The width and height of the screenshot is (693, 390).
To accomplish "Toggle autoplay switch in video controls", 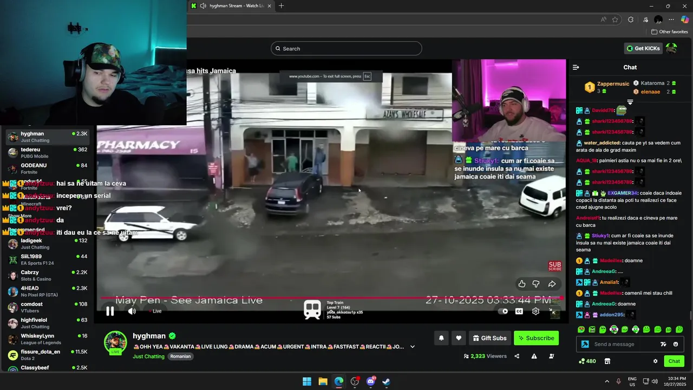I will pyautogui.click(x=504, y=311).
